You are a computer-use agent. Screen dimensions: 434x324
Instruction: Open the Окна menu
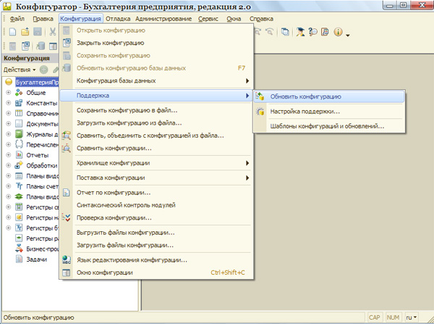234,19
